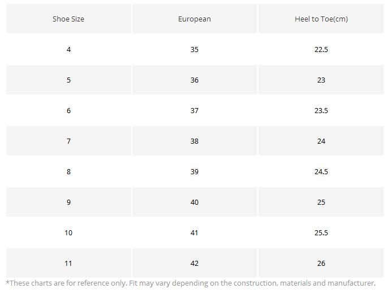Viewport: 388px width, 293px height.
Task: Select the 23.5 cm measurement cell
Action: [321, 110]
